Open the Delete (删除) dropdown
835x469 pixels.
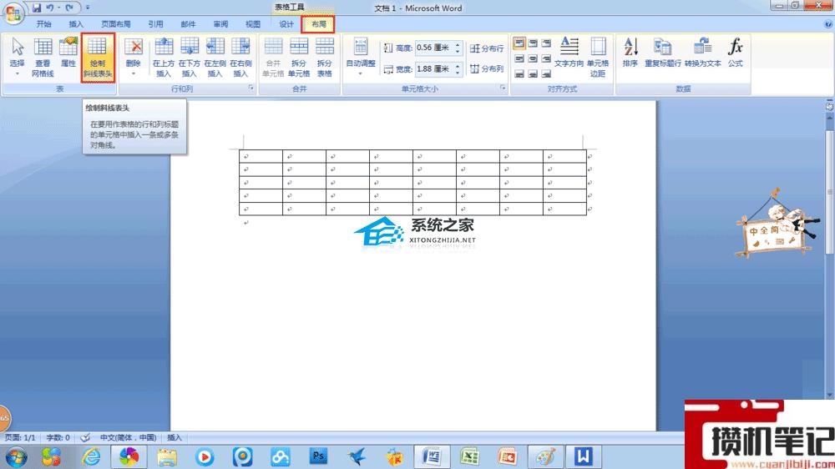[x=133, y=57]
